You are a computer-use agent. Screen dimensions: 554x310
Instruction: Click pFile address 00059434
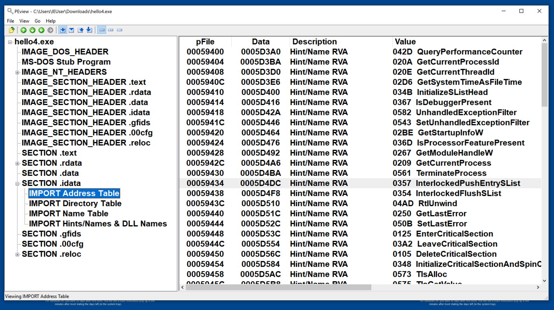205,183
